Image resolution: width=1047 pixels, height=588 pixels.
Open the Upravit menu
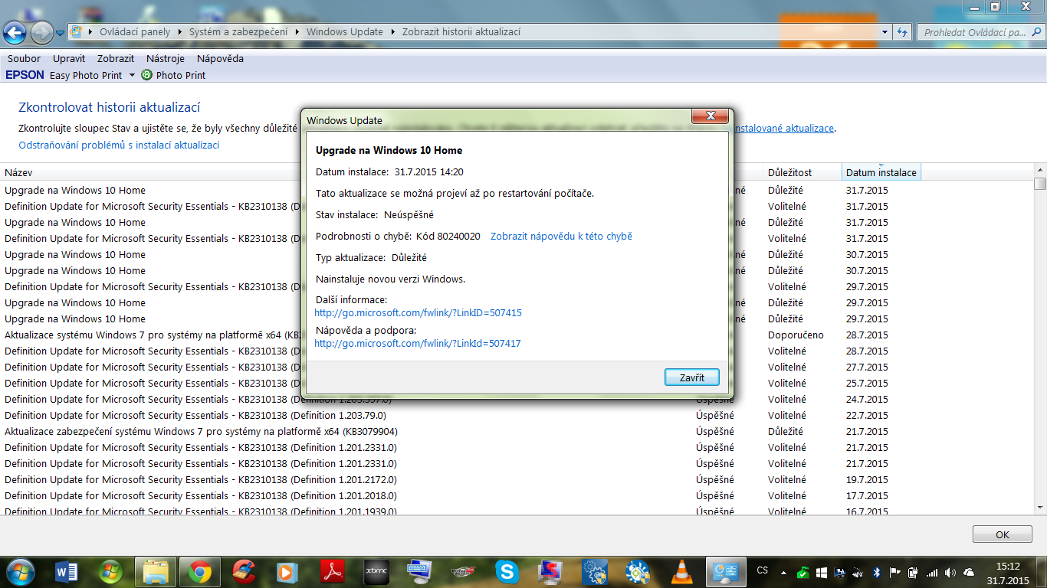(69, 59)
